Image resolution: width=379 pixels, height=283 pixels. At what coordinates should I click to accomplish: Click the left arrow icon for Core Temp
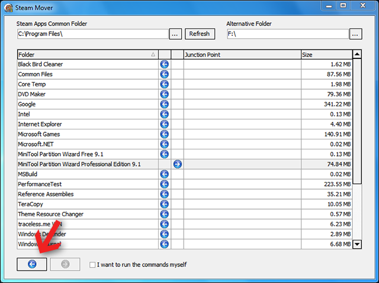(x=165, y=84)
